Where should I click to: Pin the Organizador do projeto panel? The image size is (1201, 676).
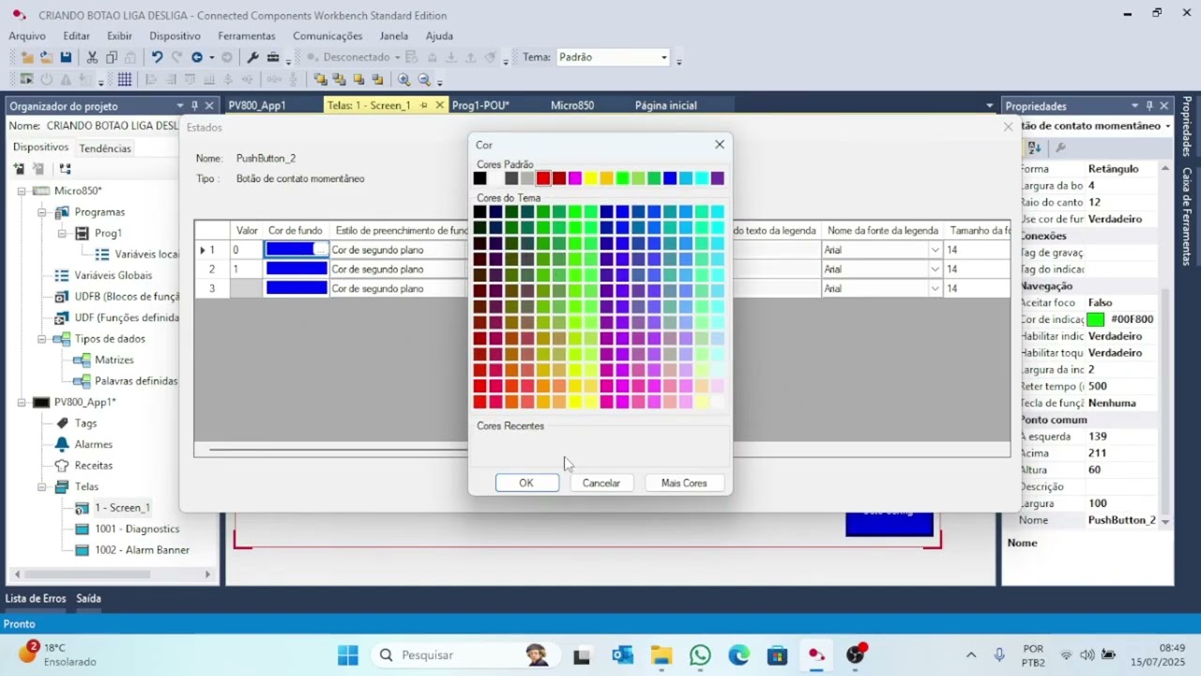(x=194, y=106)
